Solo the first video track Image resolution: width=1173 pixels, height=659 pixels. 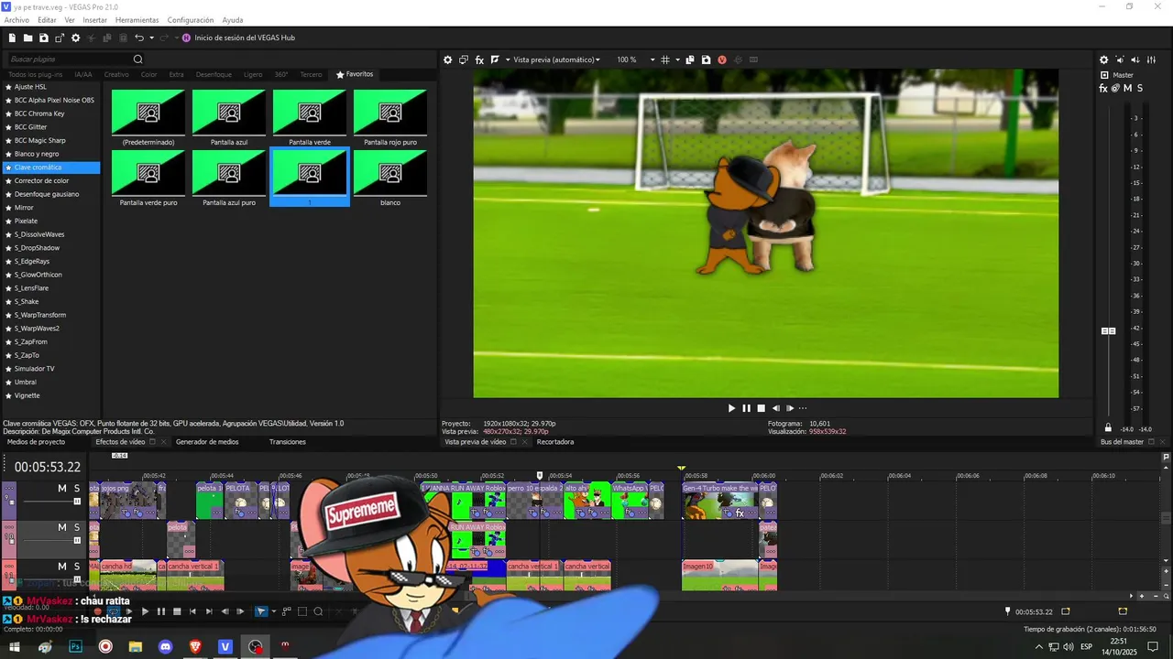(x=77, y=489)
